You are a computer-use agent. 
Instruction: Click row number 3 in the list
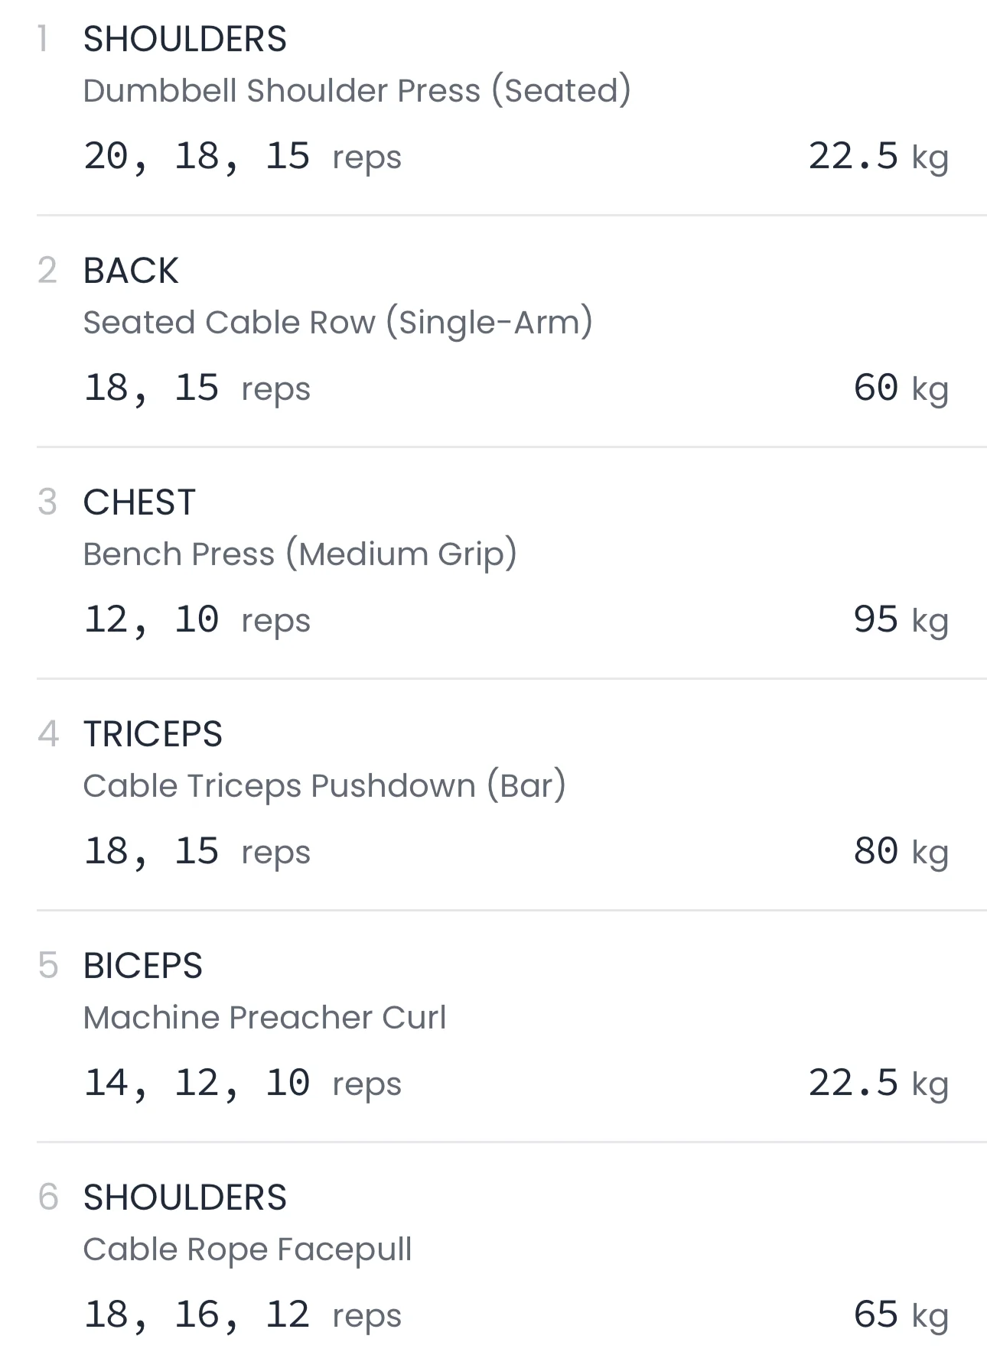pyautogui.click(x=47, y=502)
